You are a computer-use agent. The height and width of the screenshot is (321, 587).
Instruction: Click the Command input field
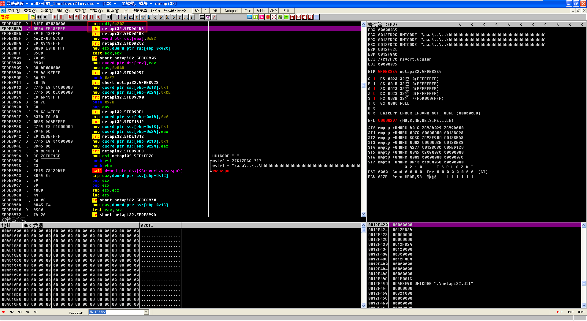[x=116, y=312]
